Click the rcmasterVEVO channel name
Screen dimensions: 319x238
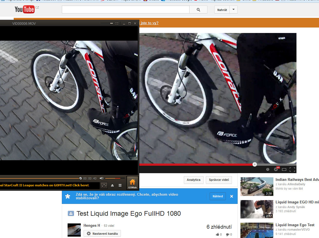(x=298, y=229)
